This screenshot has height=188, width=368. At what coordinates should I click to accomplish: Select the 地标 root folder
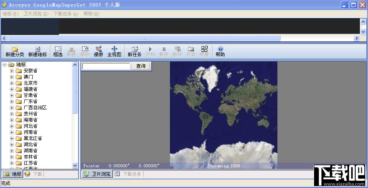tap(17, 64)
